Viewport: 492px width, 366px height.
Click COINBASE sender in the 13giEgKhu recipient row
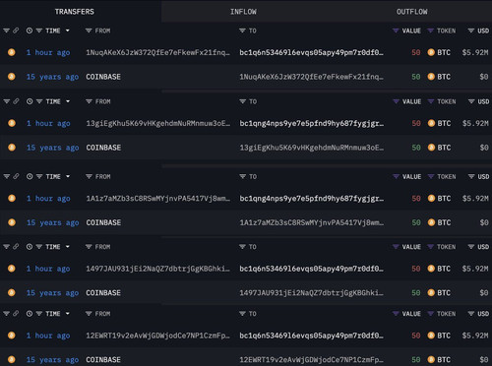coord(103,148)
